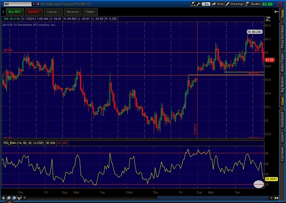Click the .DX 20 d 1h chart label
This screenshot has height=203, width=286.
pos(12,19)
